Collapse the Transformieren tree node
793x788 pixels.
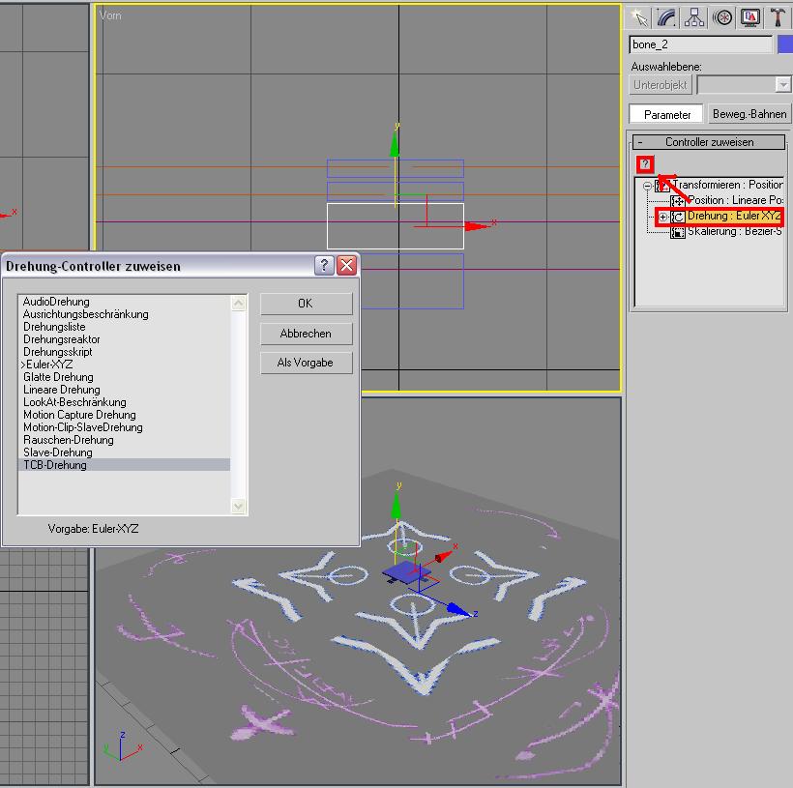point(647,186)
